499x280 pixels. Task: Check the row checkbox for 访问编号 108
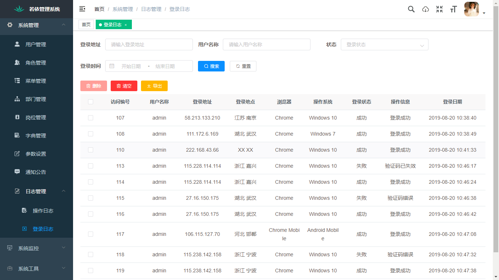91,134
